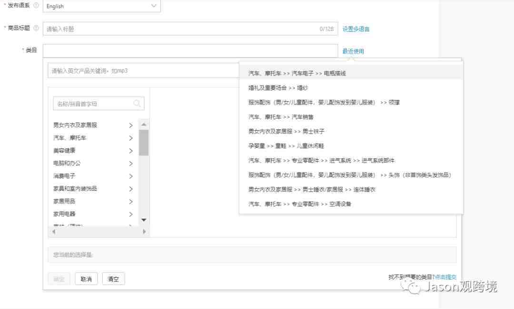Expand the 消费电子 category

click(x=131, y=176)
